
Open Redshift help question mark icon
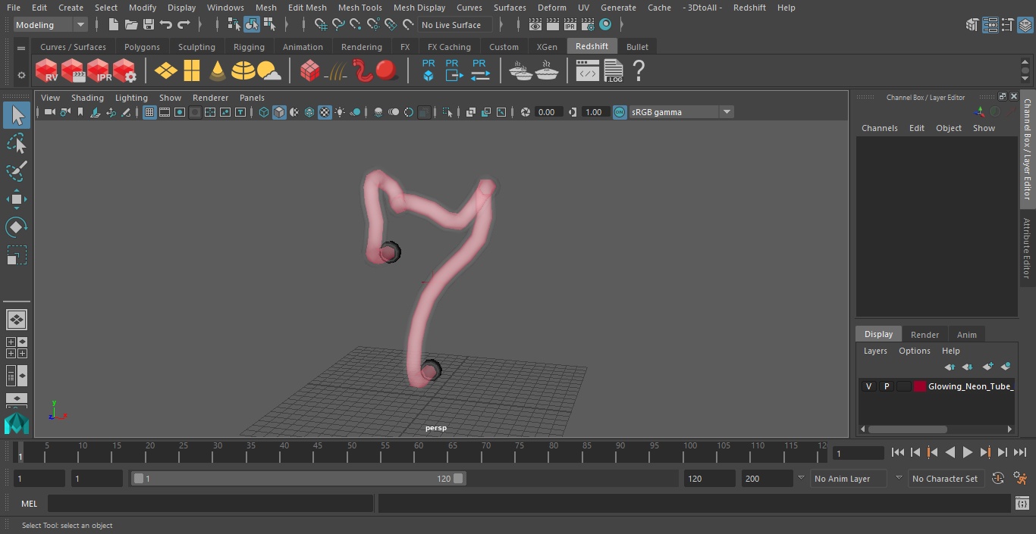tap(639, 71)
